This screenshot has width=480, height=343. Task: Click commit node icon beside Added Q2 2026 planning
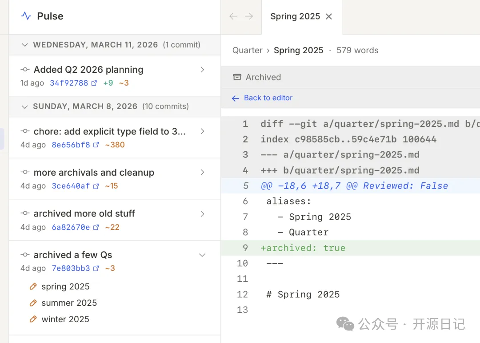25,70
